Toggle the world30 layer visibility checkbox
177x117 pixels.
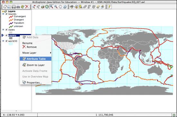pyautogui.click(x=6, y=41)
